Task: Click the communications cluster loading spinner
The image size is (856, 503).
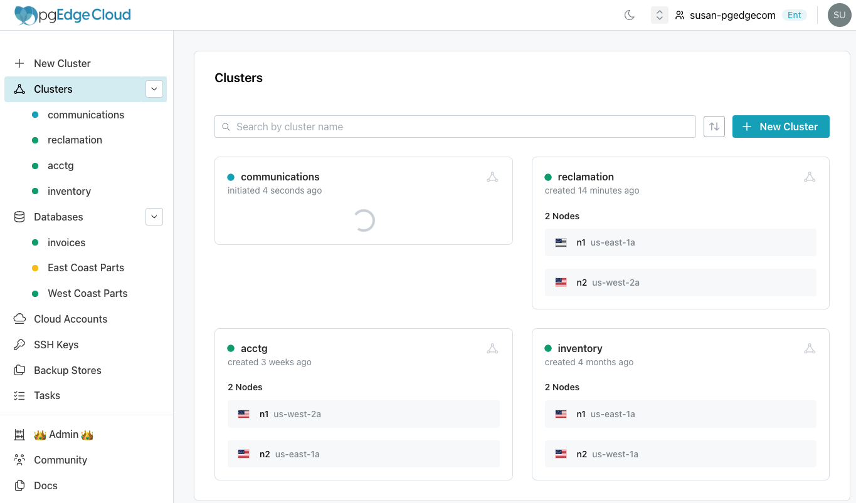Action: pos(364,221)
